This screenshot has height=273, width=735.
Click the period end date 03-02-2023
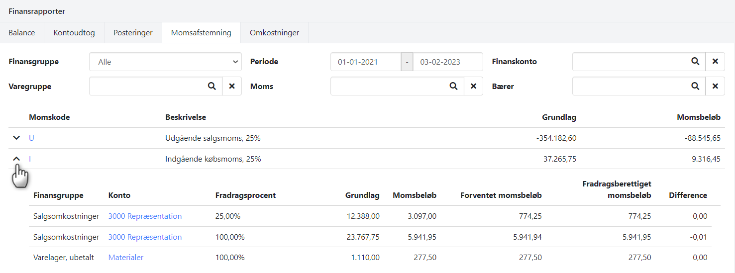(448, 62)
